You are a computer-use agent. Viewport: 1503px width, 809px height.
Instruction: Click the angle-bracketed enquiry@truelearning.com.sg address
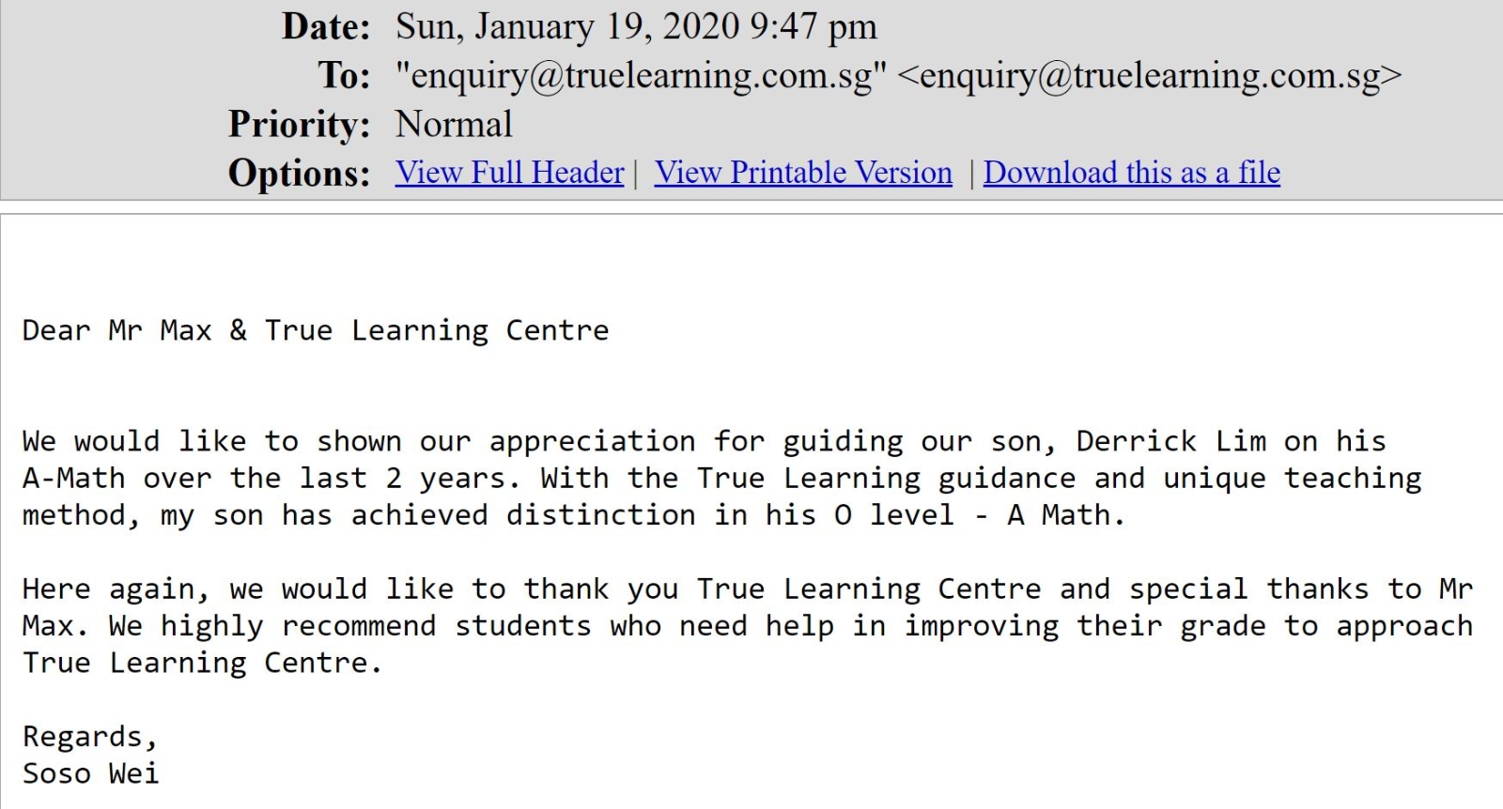pyautogui.click(x=1150, y=76)
